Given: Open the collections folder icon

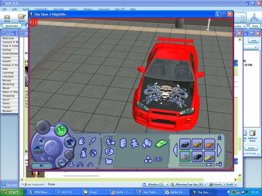Looking at the screenshot, I should point(109,161).
